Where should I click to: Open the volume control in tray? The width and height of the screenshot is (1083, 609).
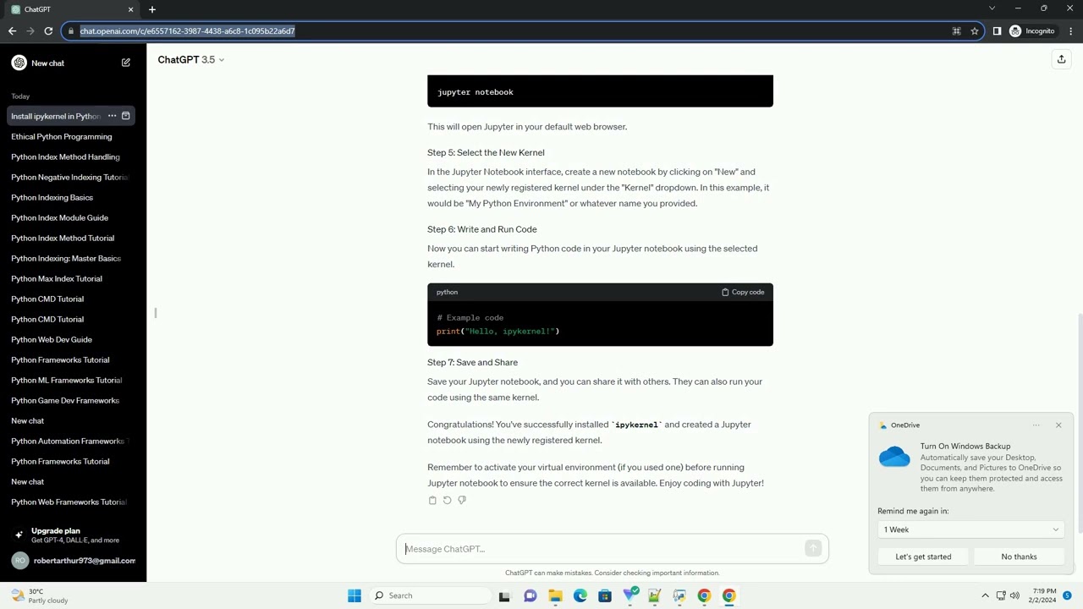pos(1014,595)
